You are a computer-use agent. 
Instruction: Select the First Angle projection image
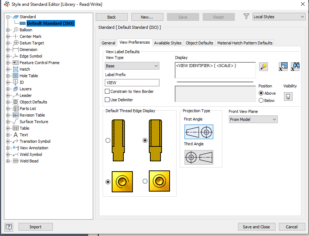(198, 131)
